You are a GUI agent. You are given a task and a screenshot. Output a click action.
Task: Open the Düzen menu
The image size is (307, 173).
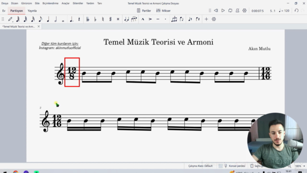tap(14, 3)
